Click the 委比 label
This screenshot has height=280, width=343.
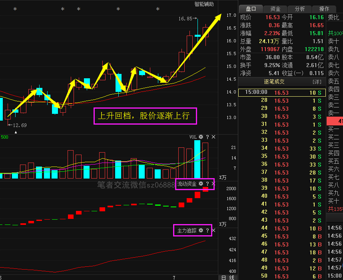[x=333, y=17]
